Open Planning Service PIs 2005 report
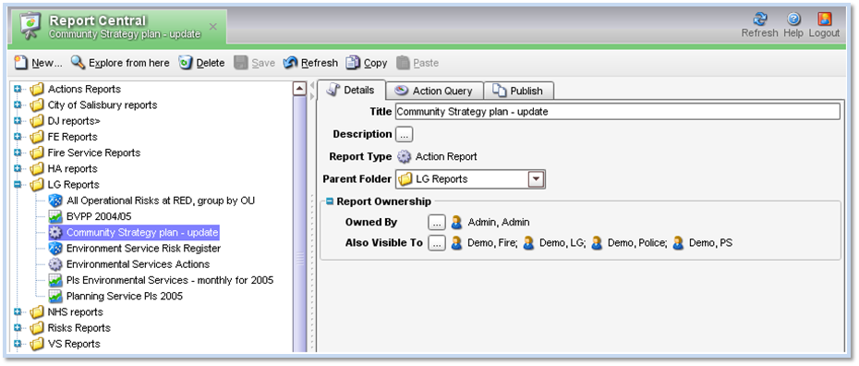Viewport: 859px width, 366px height. click(125, 296)
